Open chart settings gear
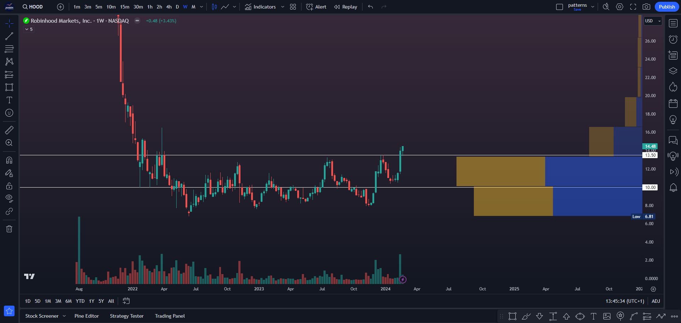681x323 pixels. (620, 7)
